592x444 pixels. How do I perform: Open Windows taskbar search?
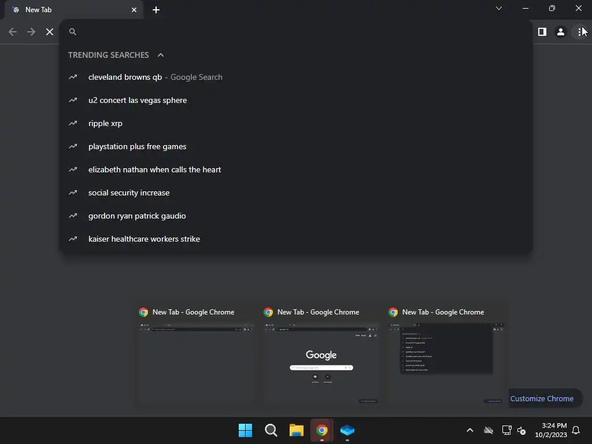pyautogui.click(x=271, y=430)
